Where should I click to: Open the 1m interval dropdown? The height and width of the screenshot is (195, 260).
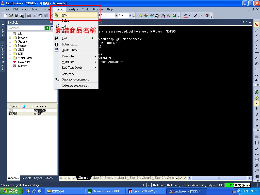130,15
